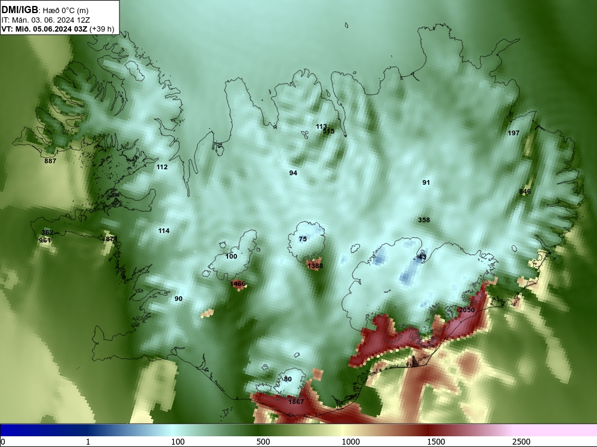The height and width of the screenshot is (447, 597).
Task: Click the map value label '887'
Action: click(50, 161)
